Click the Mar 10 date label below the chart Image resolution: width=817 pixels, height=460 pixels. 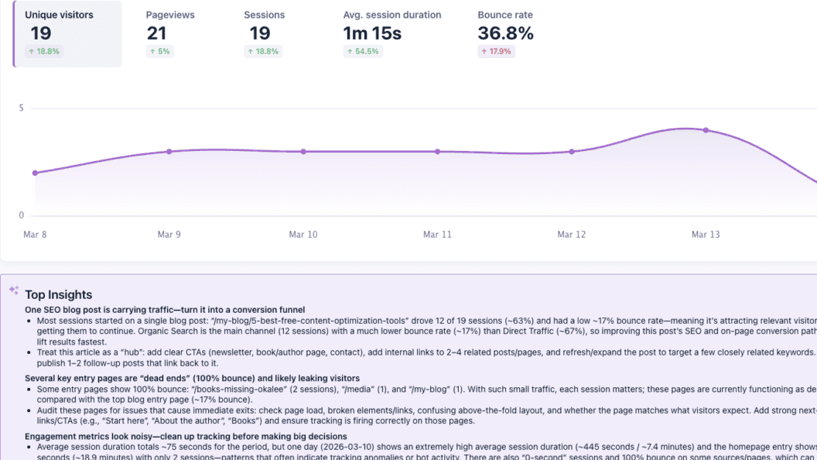pyautogui.click(x=304, y=234)
